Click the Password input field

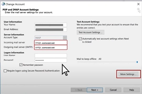(51, 60)
